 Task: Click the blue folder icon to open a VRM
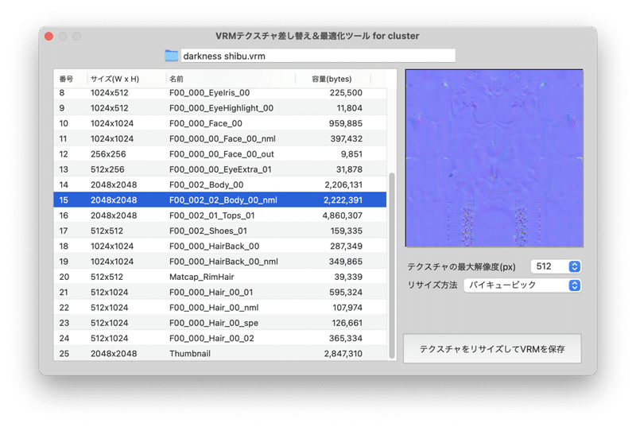[171, 56]
